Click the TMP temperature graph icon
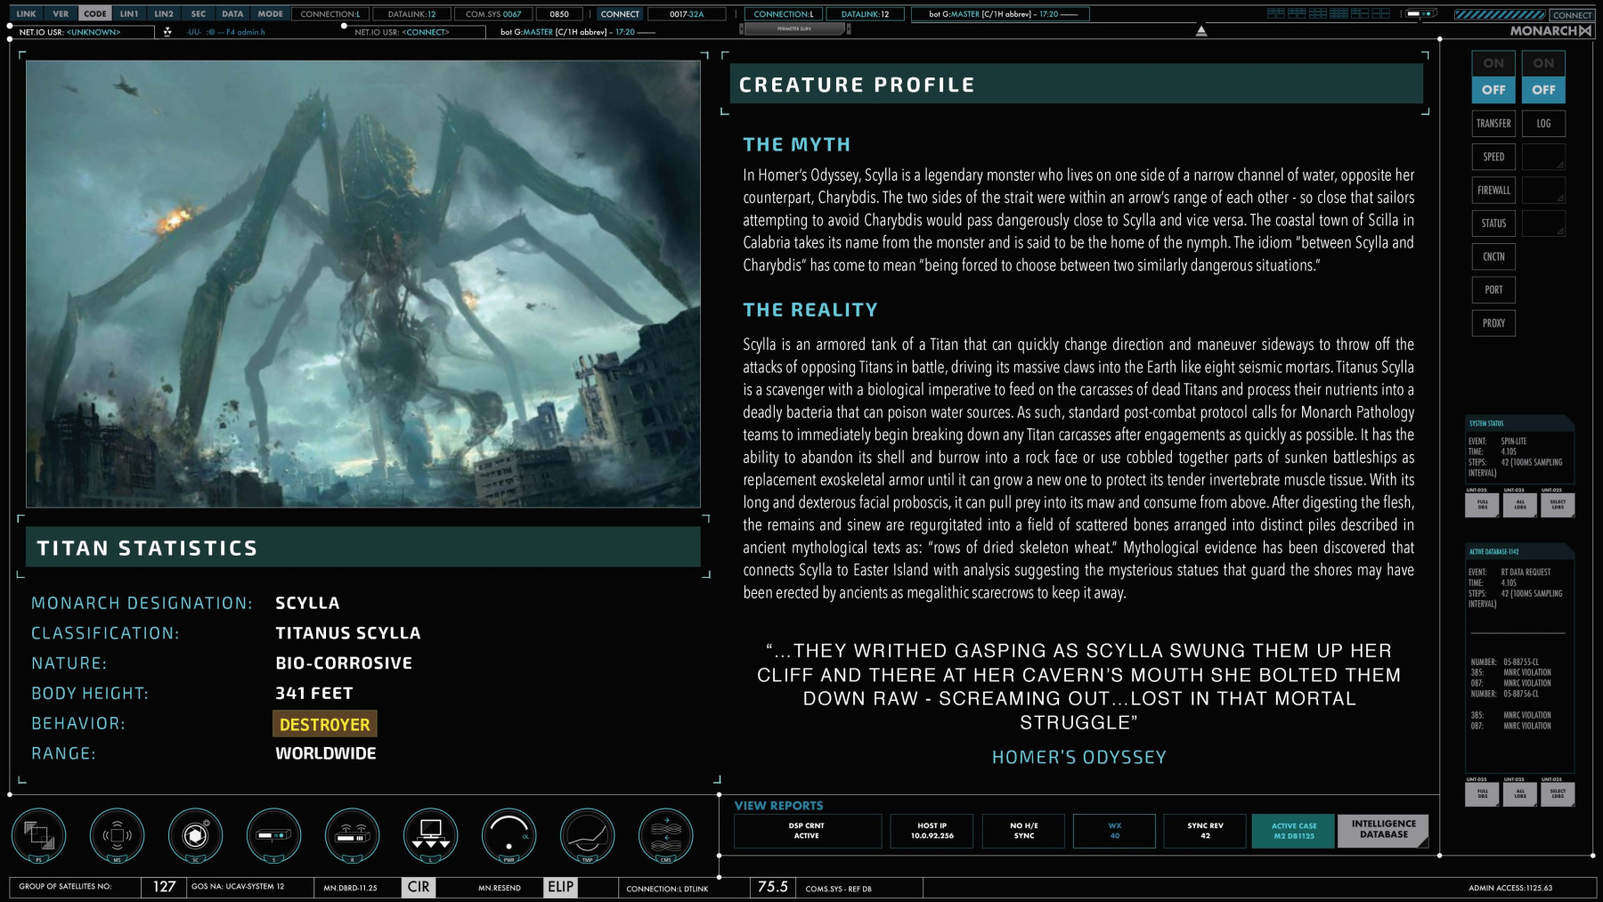 (x=587, y=835)
